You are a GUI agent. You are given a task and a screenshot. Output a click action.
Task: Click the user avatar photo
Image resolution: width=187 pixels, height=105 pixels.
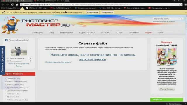(19, 49)
